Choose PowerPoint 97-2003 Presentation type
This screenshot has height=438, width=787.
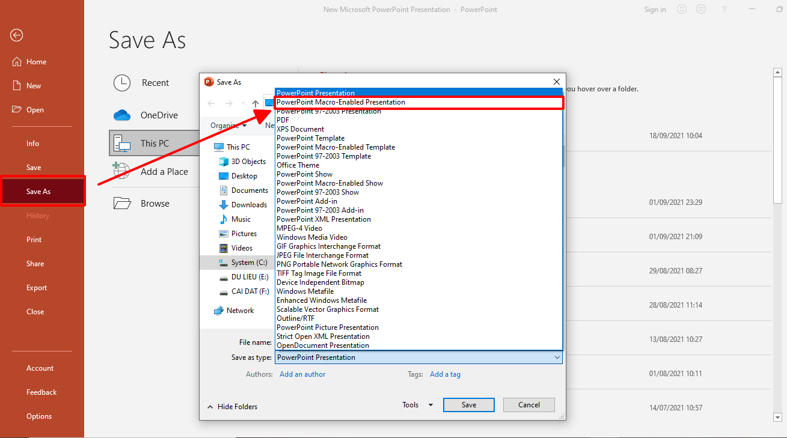pos(419,111)
